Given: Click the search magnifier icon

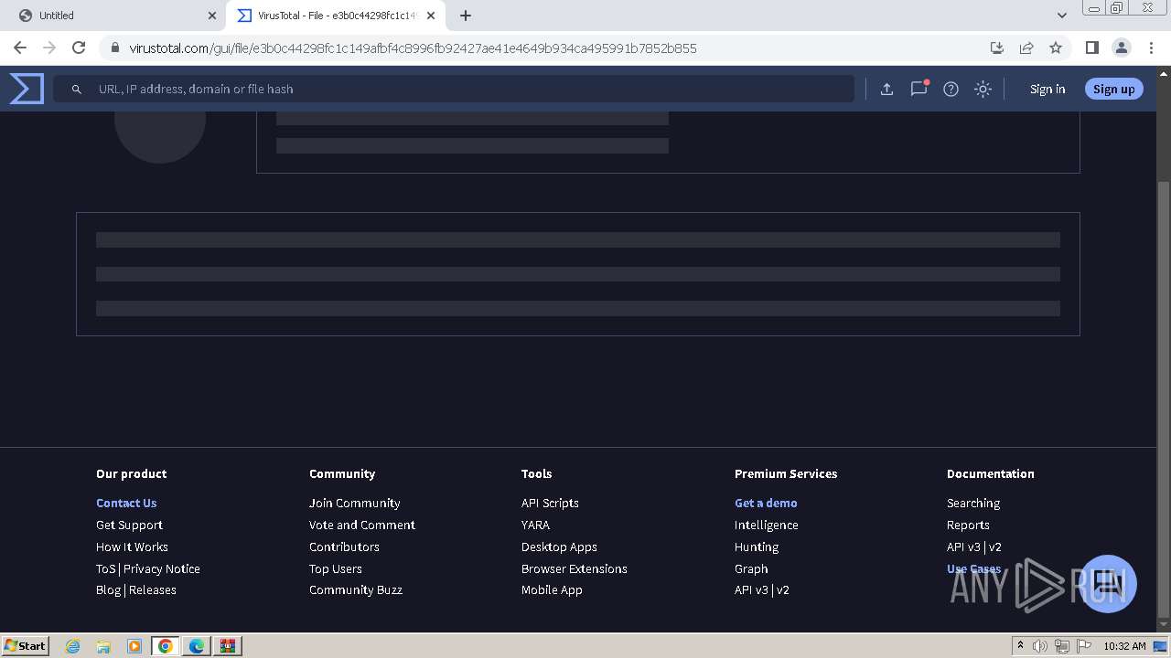Looking at the screenshot, I should (x=77, y=89).
